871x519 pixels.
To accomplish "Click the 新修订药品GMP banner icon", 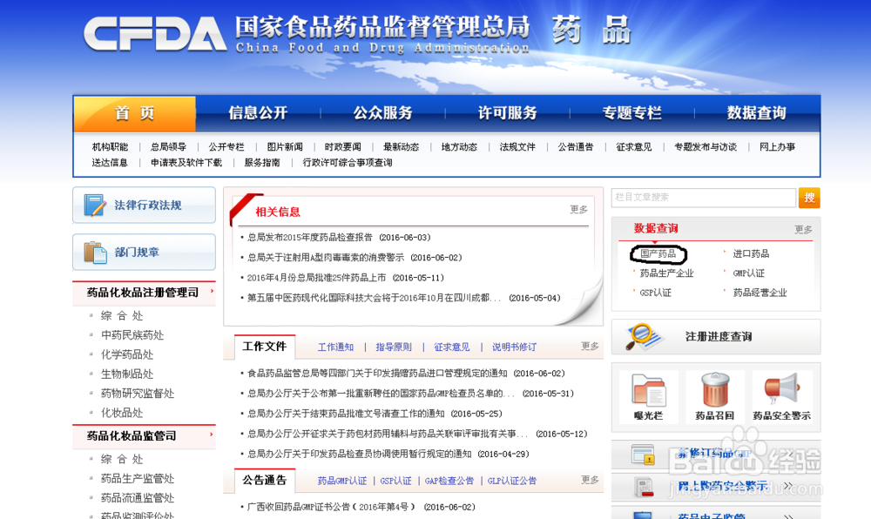I will tap(643, 455).
